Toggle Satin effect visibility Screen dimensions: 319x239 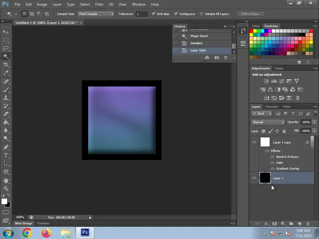click(272, 162)
